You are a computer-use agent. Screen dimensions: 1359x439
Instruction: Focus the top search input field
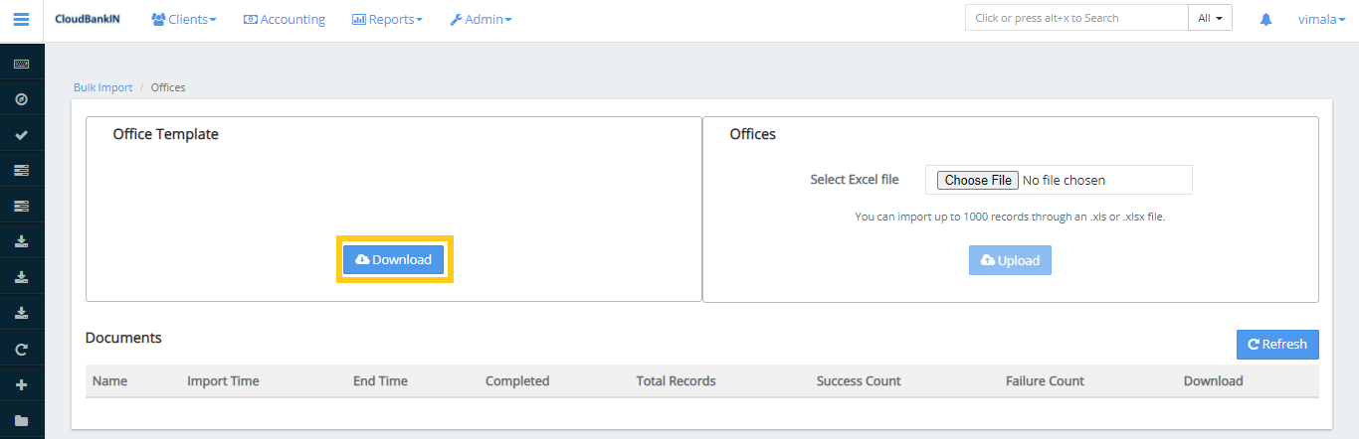click(x=1075, y=18)
